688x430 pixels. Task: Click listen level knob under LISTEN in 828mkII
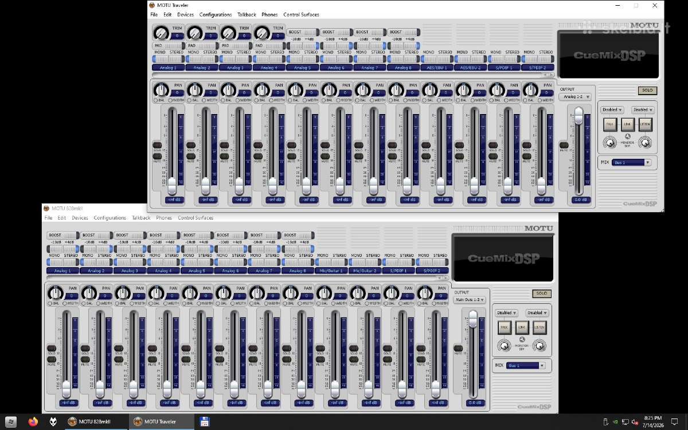click(x=540, y=345)
